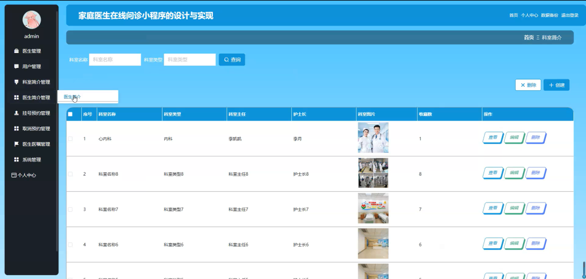
Task: Open 用户管理 menu in sidebar
Action: click(x=31, y=66)
